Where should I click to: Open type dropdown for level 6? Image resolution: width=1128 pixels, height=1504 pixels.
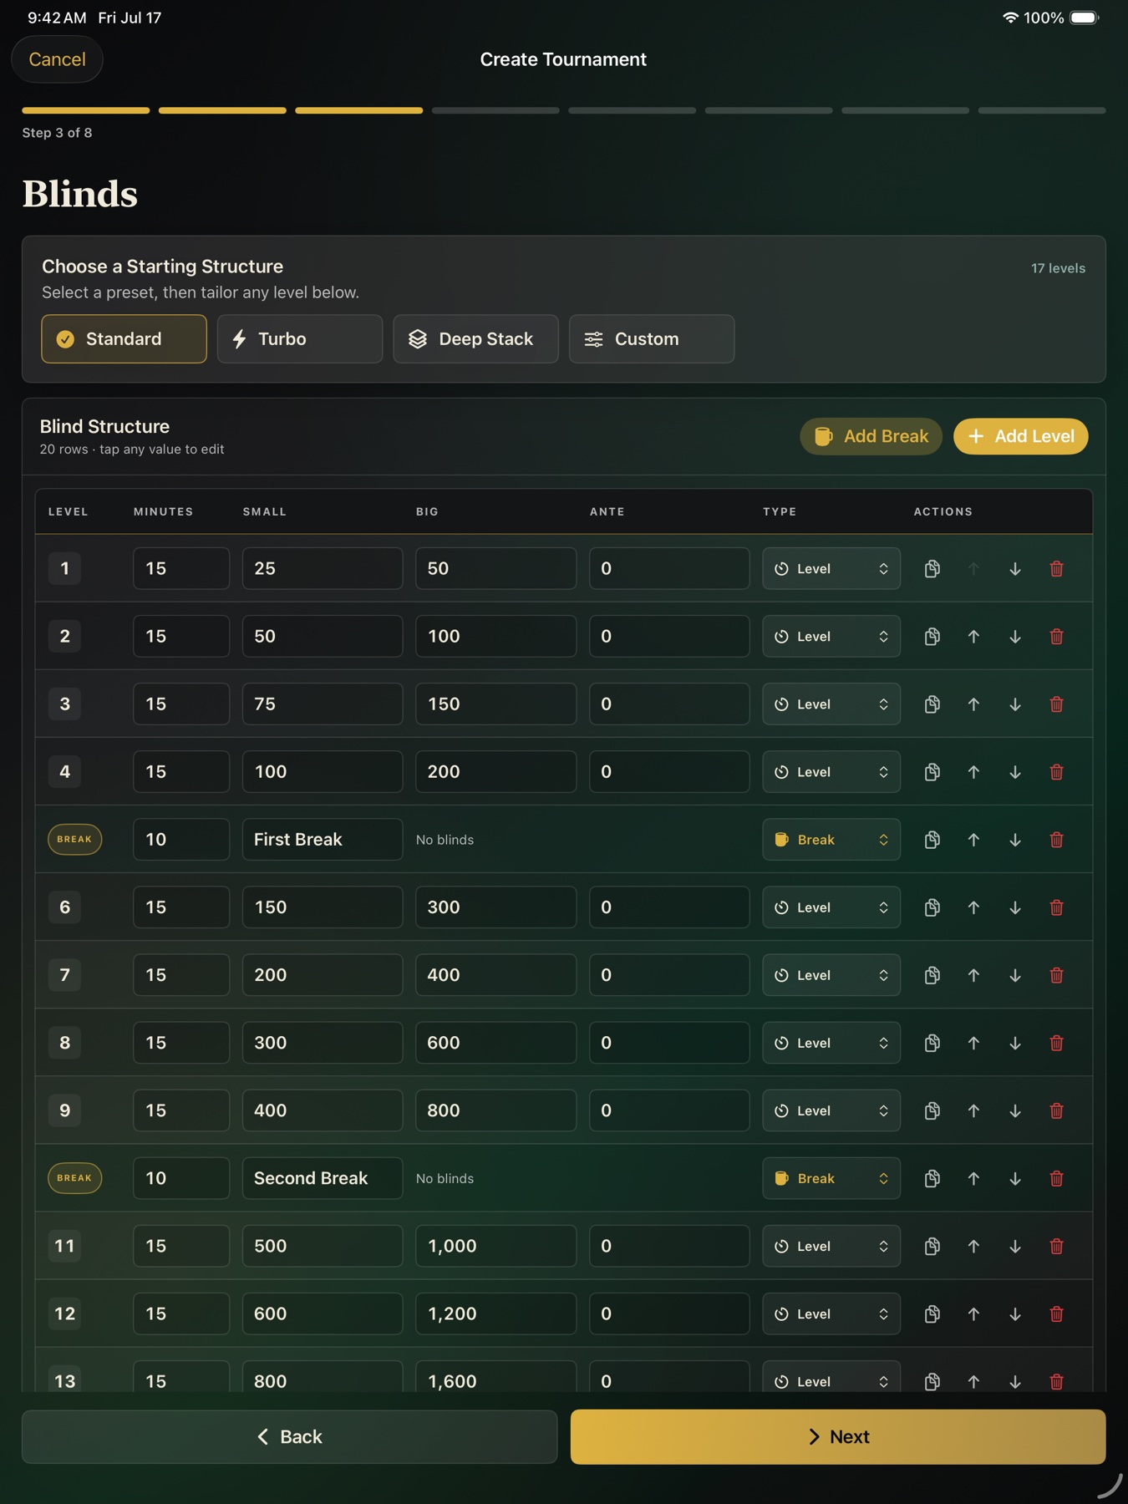click(831, 907)
